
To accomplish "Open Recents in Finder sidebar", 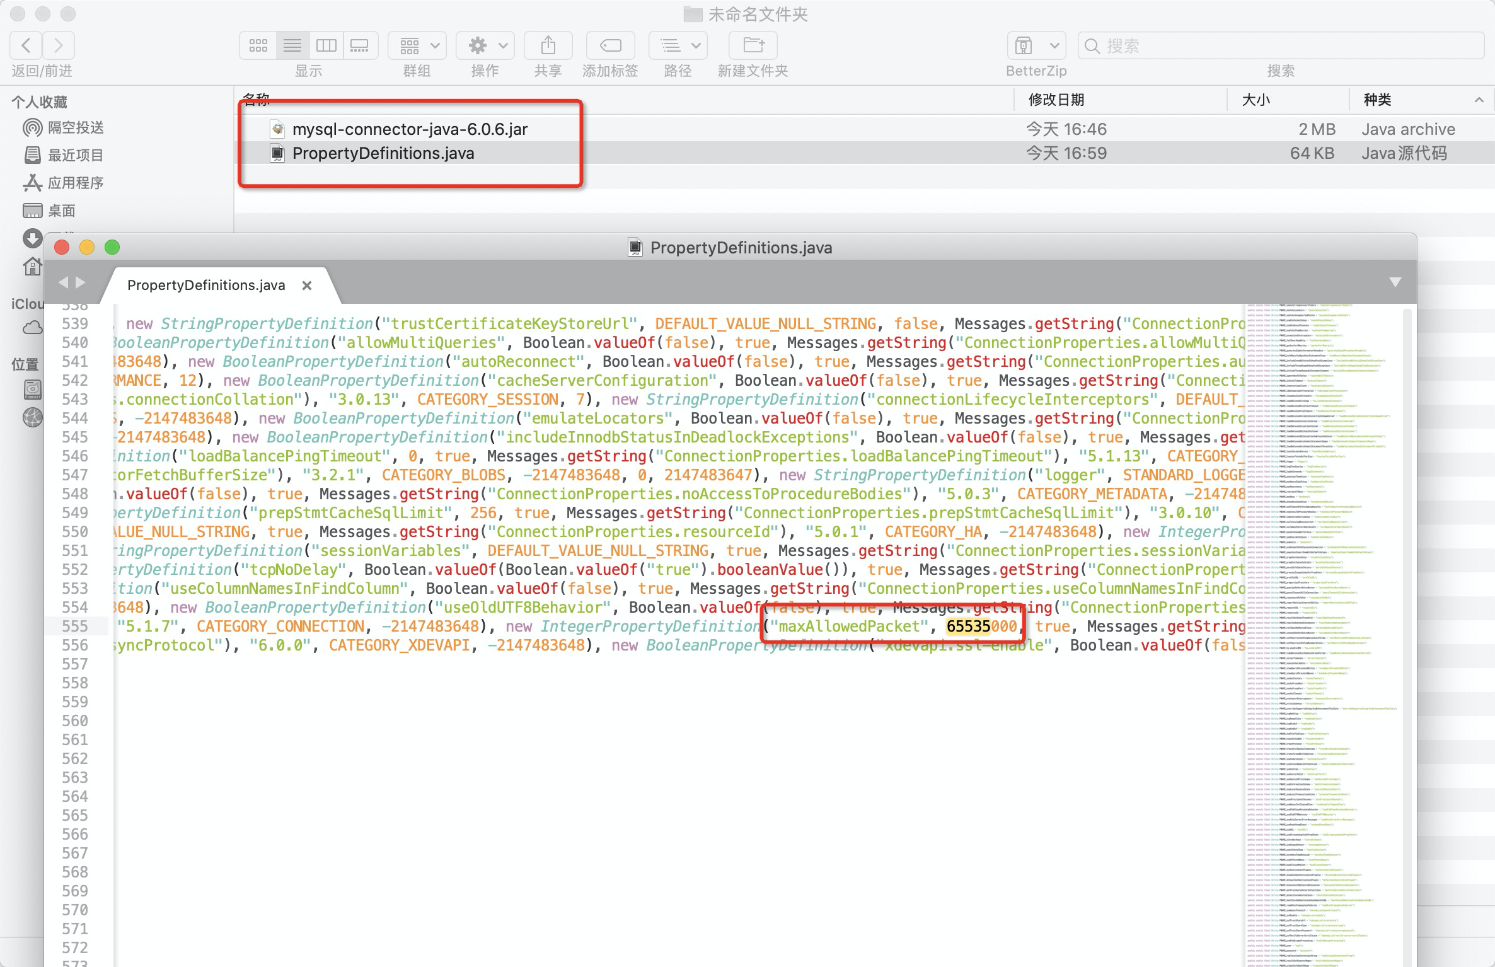I will coord(63,155).
